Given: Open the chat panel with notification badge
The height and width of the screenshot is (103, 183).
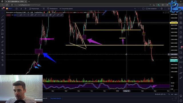Looking at the screenshot, I should click(x=181, y=48).
